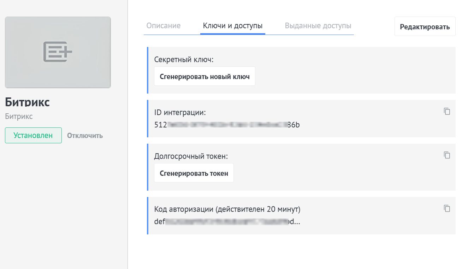Copy the Долгосрочный токен with the copy icon
Image resolution: width=468 pixels, height=269 pixels.
click(447, 155)
